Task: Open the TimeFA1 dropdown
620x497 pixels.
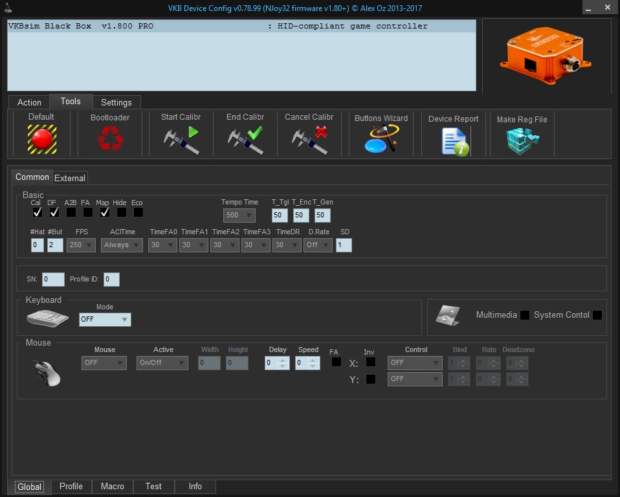Action: click(194, 245)
